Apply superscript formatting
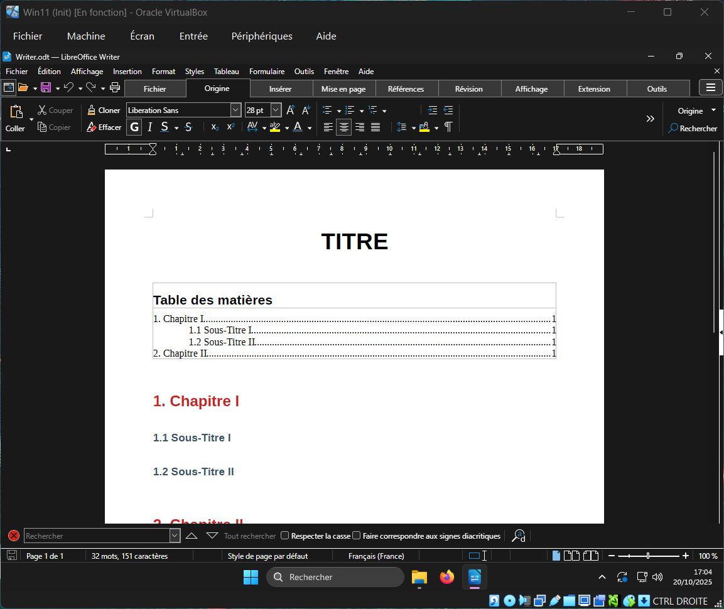 point(230,127)
